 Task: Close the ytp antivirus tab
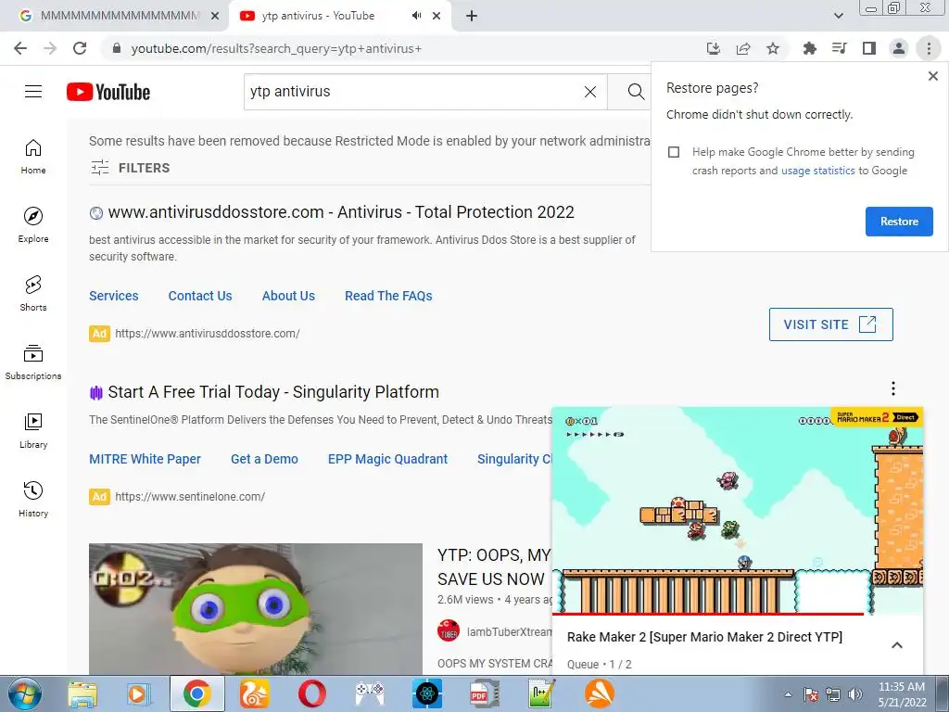coord(437,16)
